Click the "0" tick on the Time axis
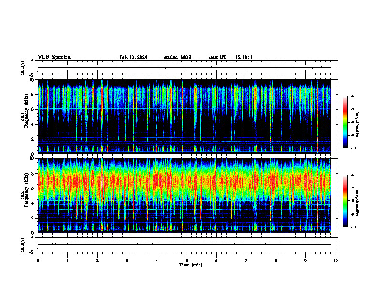 [38, 261]
